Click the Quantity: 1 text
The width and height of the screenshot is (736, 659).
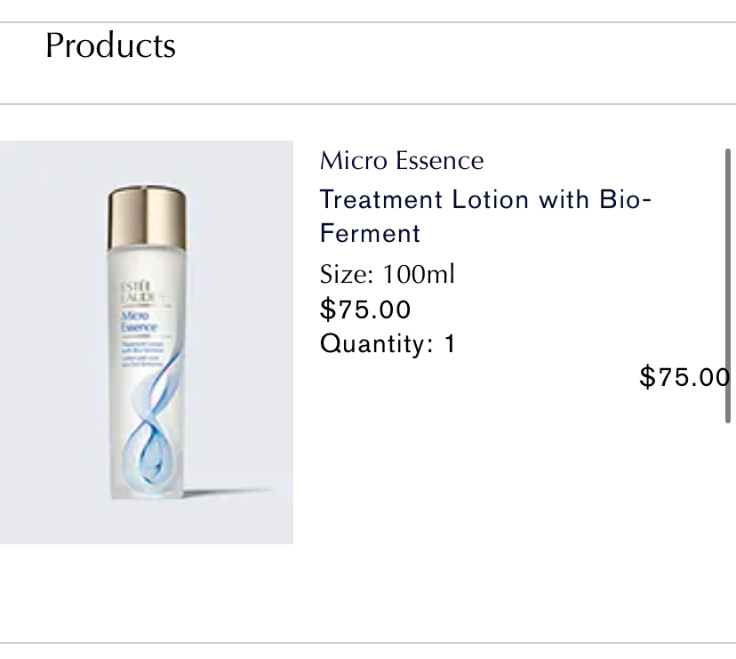click(x=388, y=343)
